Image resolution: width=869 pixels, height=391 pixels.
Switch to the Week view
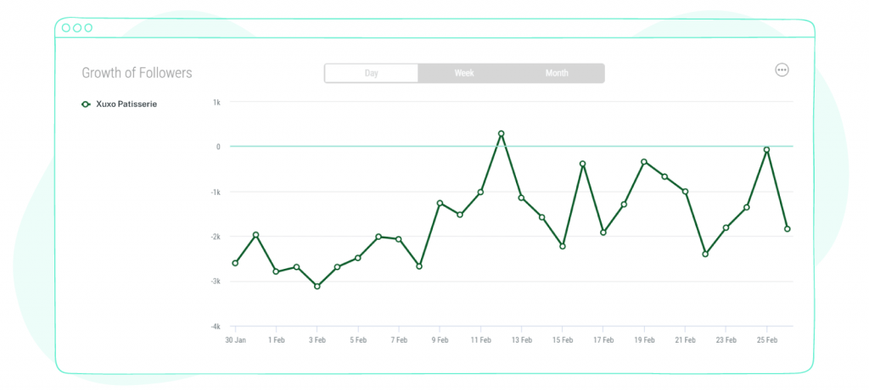pyautogui.click(x=464, y=73)
